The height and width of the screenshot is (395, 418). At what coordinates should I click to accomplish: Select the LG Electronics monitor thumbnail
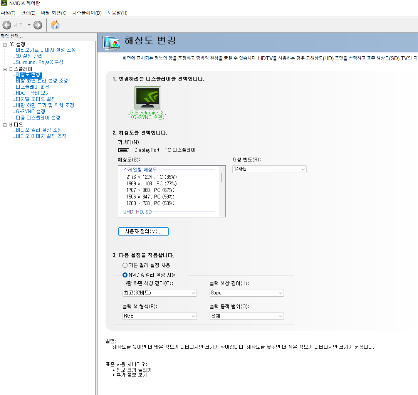[148, 97]
